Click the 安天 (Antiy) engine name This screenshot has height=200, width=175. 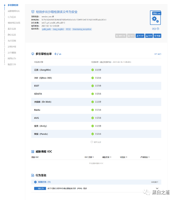coord(41,126)
